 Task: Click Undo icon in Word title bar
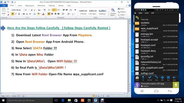(8, 2)
